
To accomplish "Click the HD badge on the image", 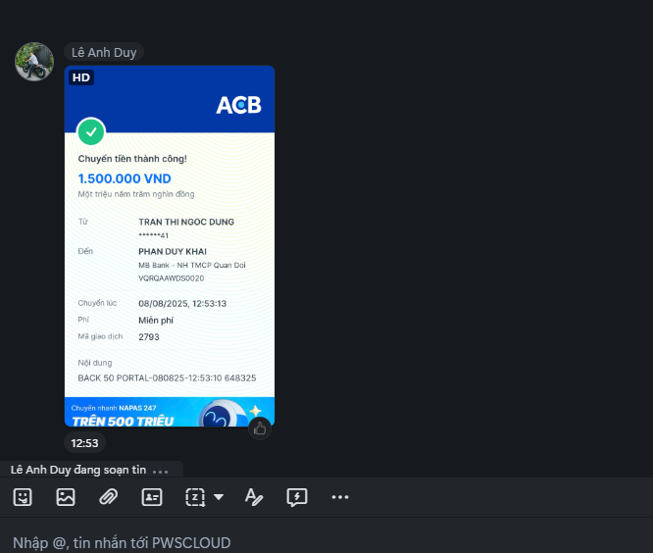I will (81, 77).
